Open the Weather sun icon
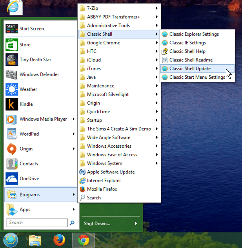Viewport: 242px width, 248px height. coord(12,89)
